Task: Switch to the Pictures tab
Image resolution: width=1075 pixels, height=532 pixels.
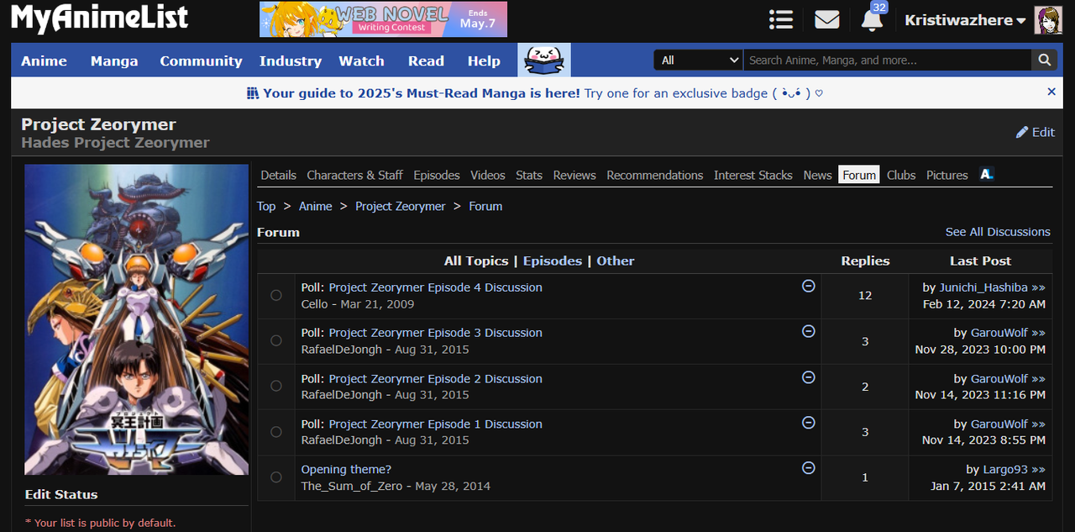Action: 947,175
